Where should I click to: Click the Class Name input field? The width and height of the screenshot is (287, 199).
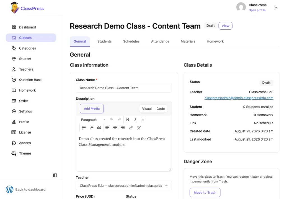[x=124, y=88]
